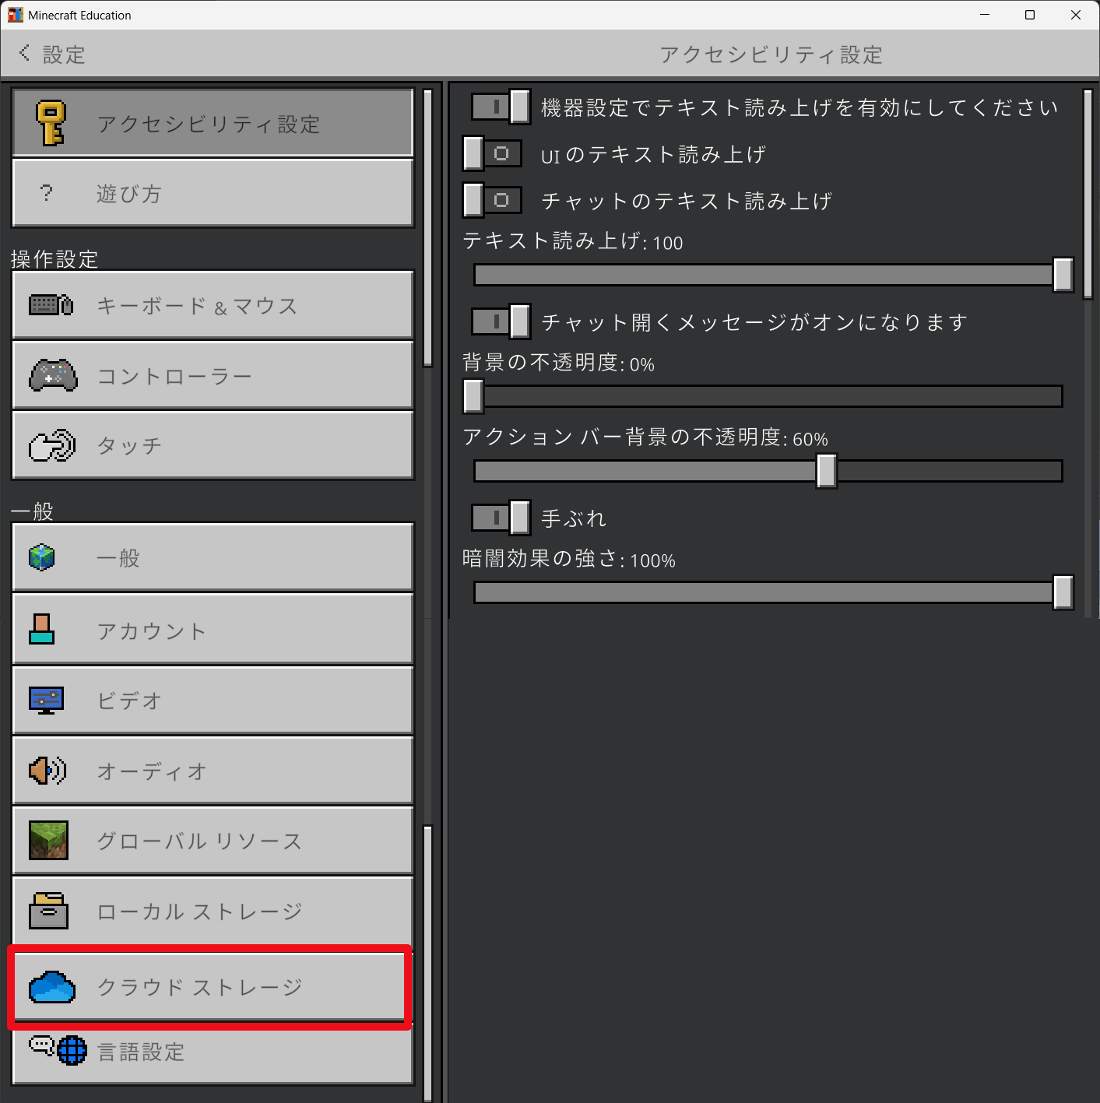Open グローバル リソース settings
The image size is (1100, 1103).
tap(213, 841)
